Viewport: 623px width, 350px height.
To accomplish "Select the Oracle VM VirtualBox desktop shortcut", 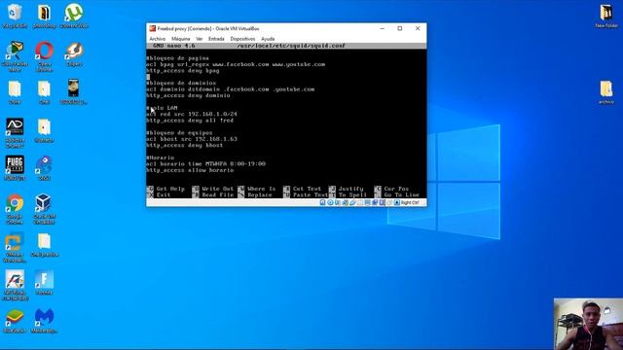I will [x=44, y=209].
